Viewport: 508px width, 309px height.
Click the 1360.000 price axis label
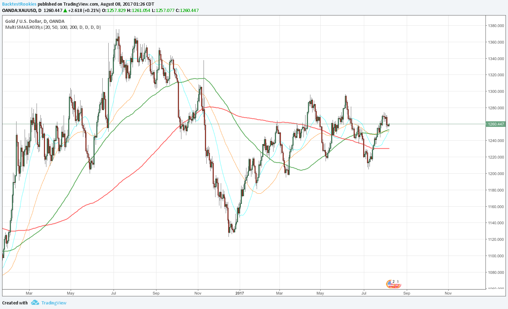coord(496,42)
